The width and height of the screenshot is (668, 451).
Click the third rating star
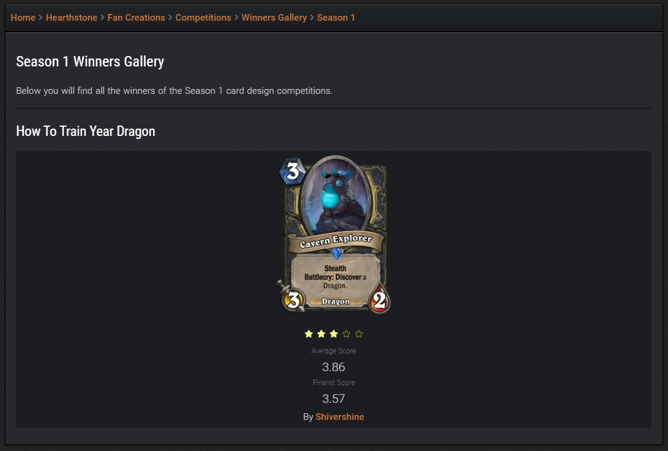333,334
